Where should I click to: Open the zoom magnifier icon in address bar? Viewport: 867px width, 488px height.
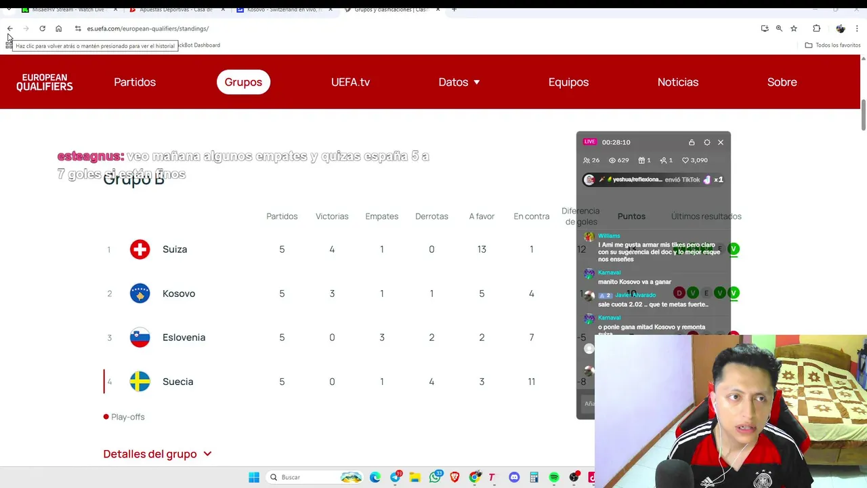(x=779, y=28)
